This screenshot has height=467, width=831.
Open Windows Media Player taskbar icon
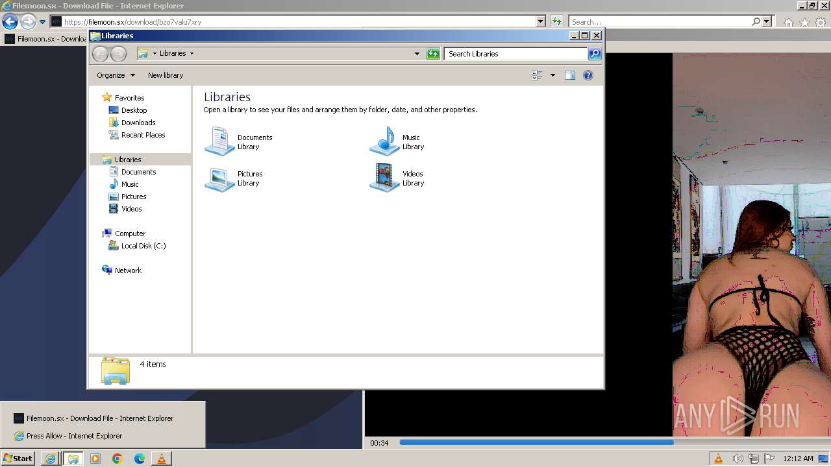pos(95,459)
